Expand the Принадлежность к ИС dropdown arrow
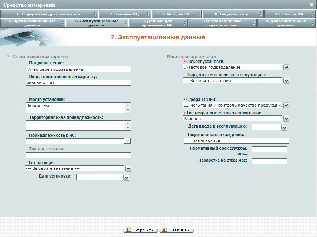 127,141
